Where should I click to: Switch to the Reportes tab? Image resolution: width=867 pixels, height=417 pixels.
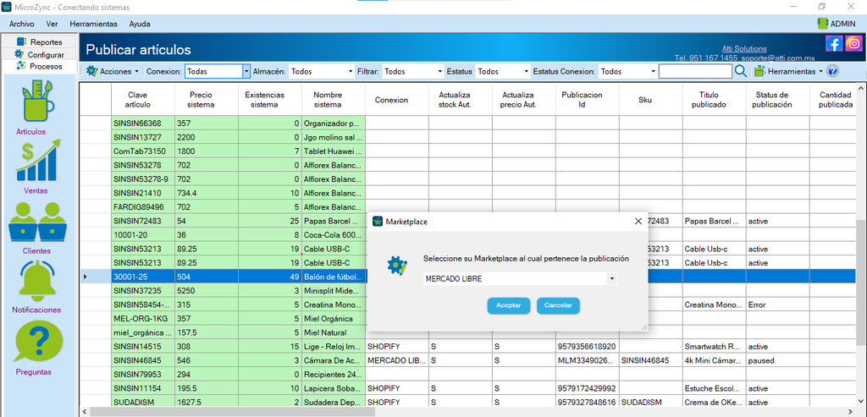coord(40,42)
